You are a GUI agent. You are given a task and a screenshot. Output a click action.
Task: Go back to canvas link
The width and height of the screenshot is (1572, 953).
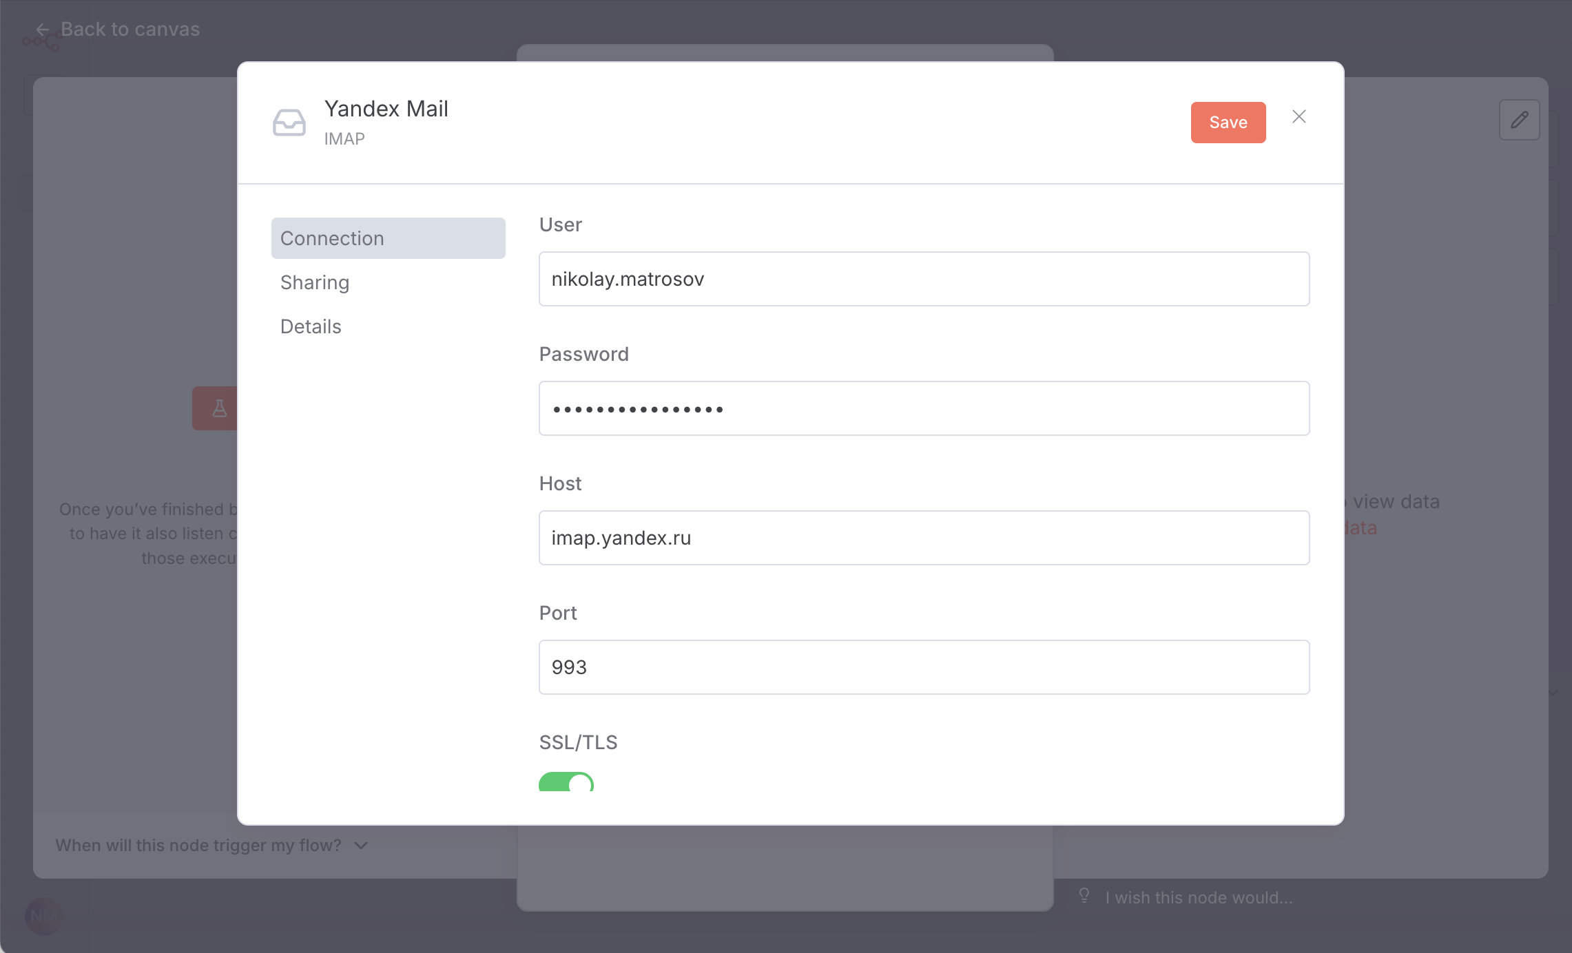[130, 30]
